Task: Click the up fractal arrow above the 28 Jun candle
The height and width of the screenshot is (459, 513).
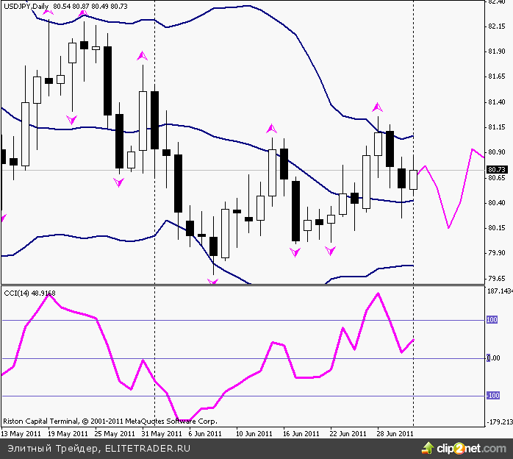Action: click(x=378, y=107)
